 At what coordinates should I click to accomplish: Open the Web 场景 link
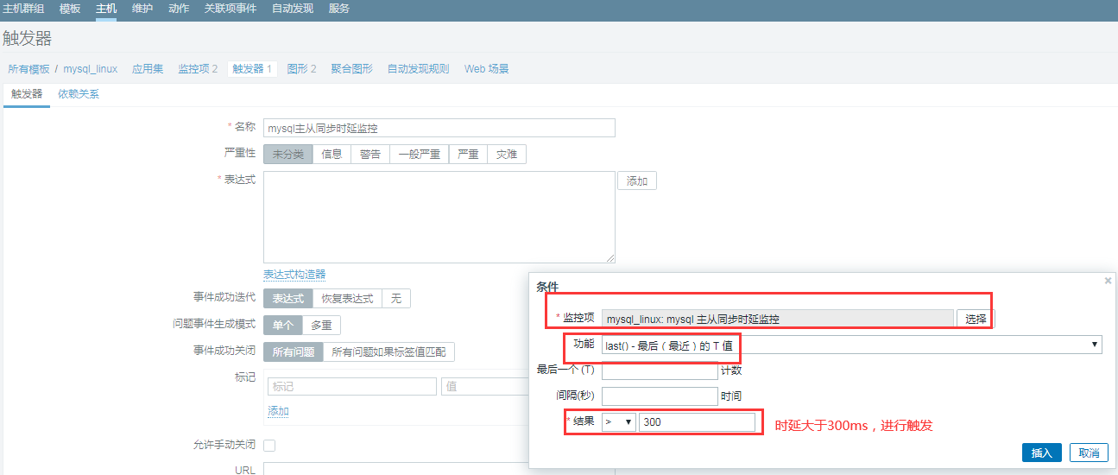[x=487, y=69]
